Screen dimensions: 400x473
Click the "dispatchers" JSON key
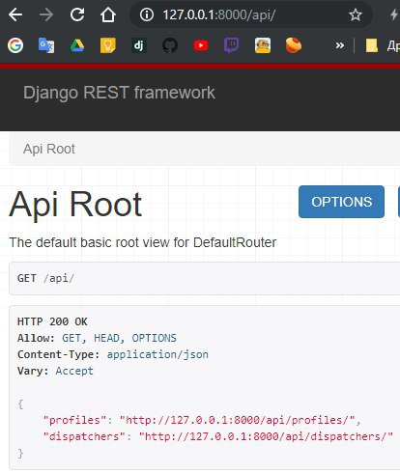tap(84, 436)
